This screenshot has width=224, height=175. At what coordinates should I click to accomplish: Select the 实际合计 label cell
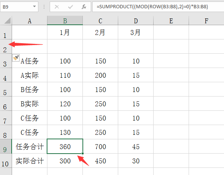30,160
